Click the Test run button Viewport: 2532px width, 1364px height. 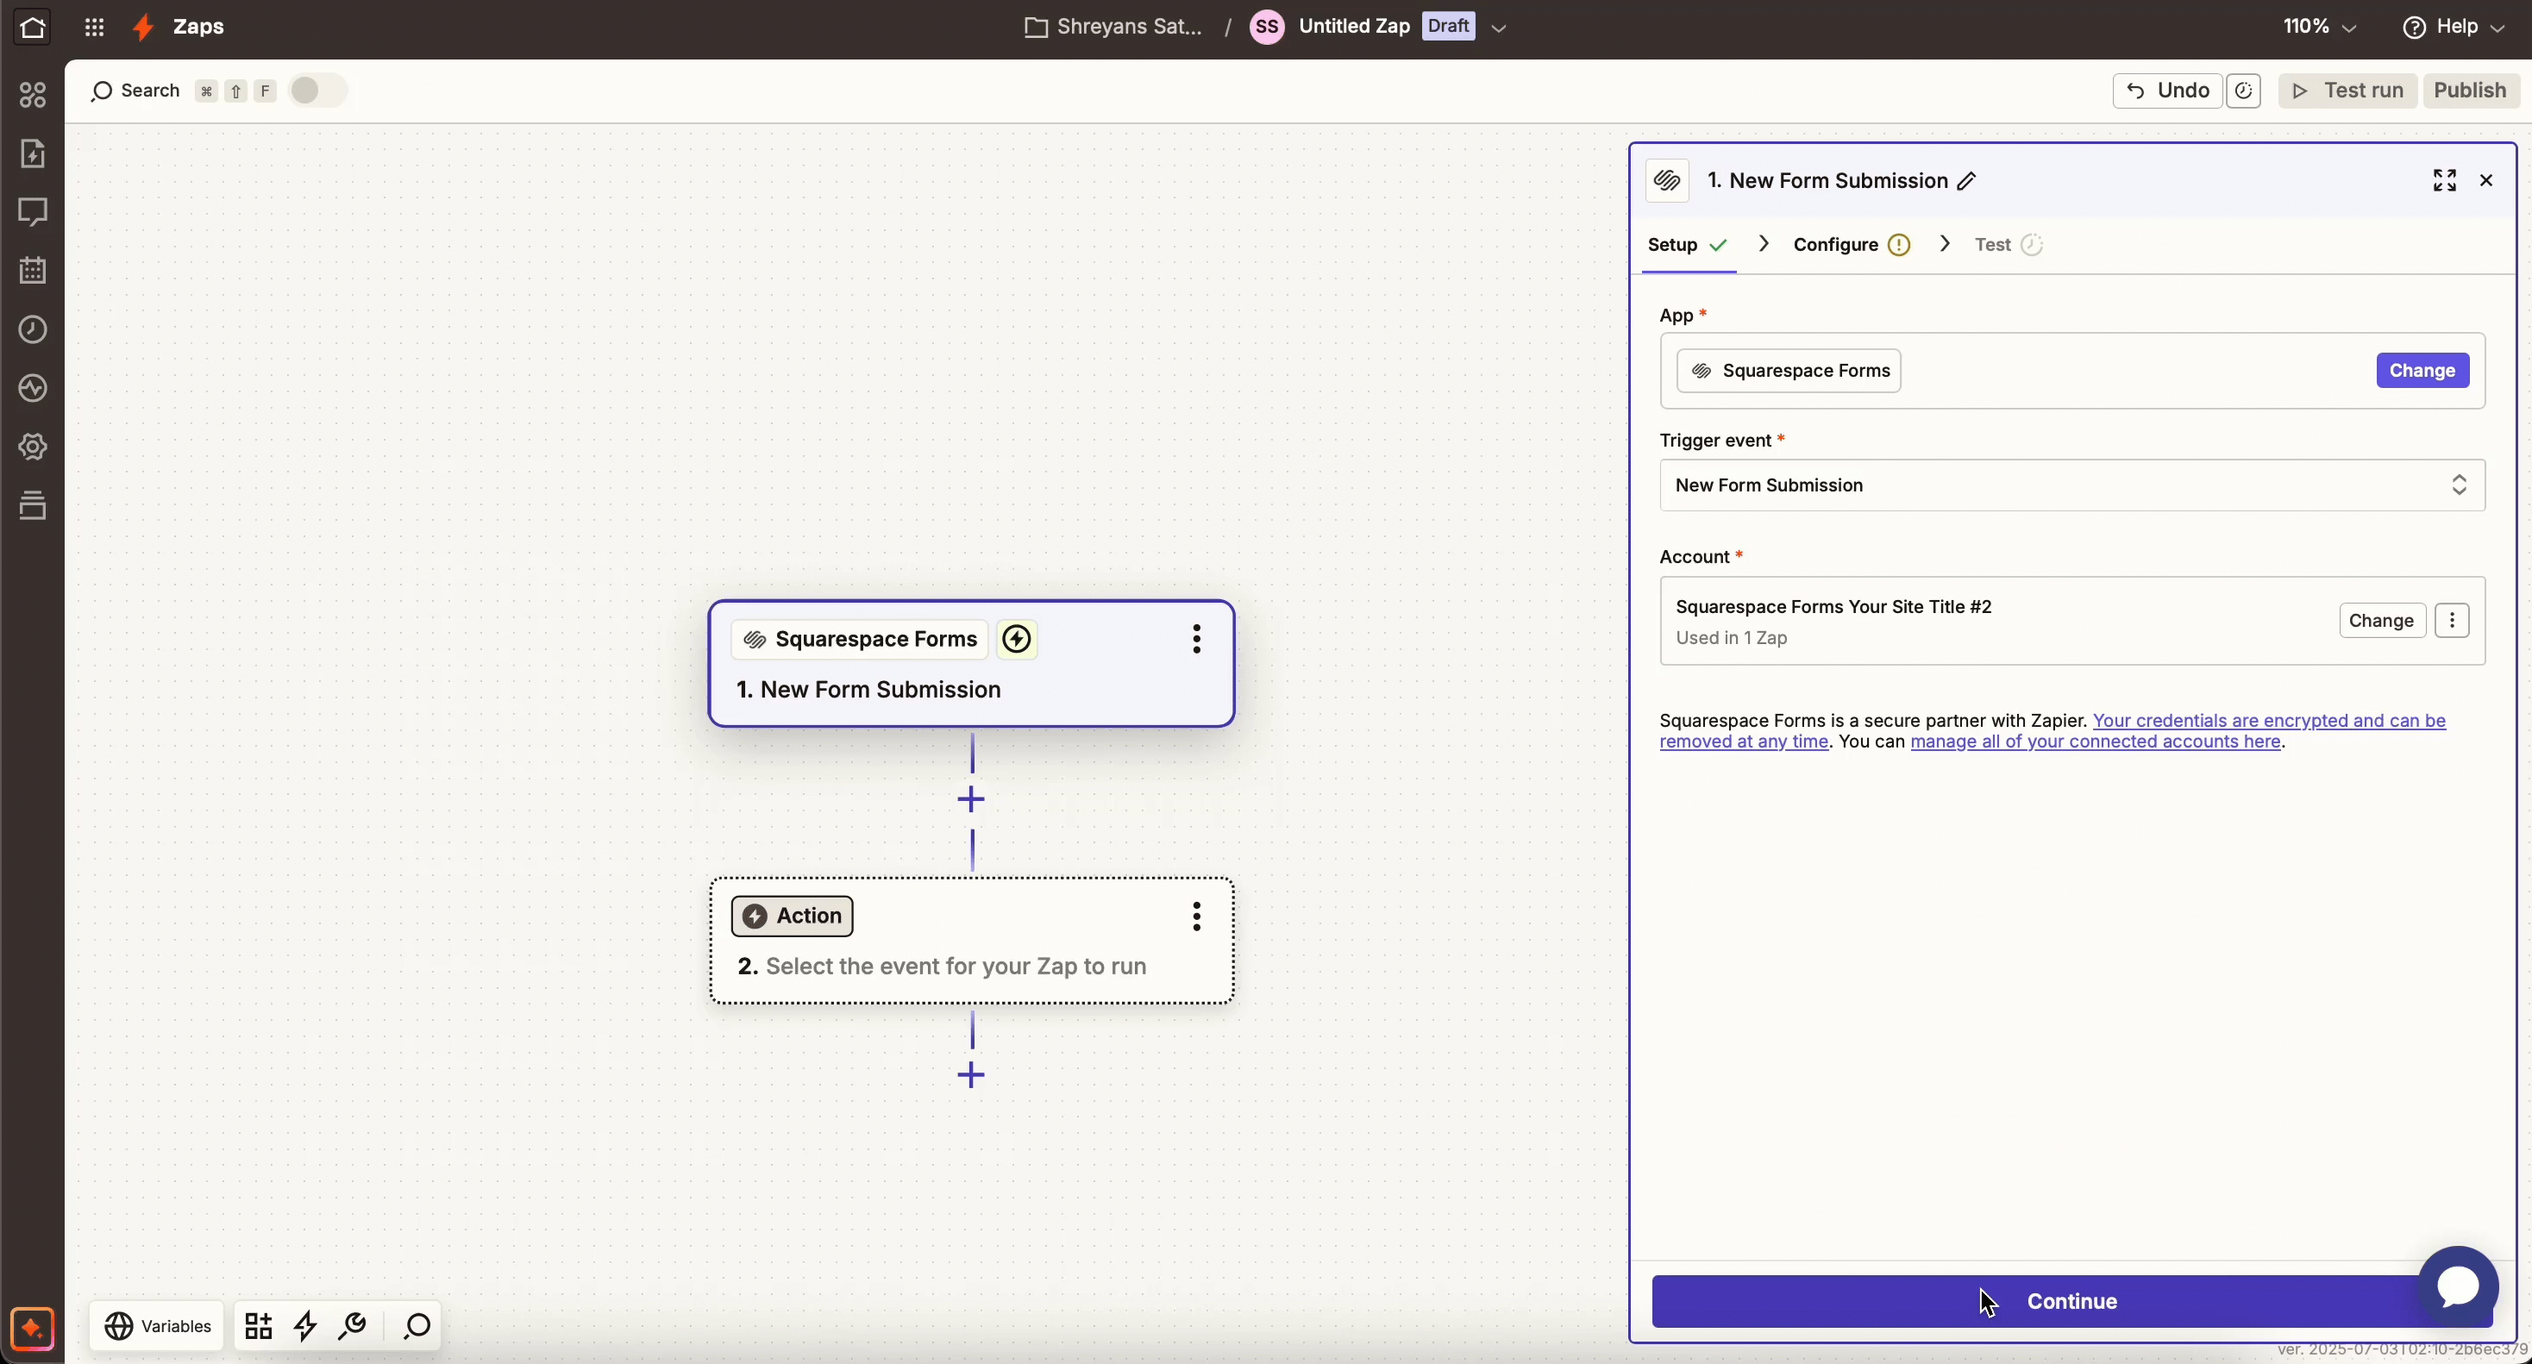[2347, 91]
